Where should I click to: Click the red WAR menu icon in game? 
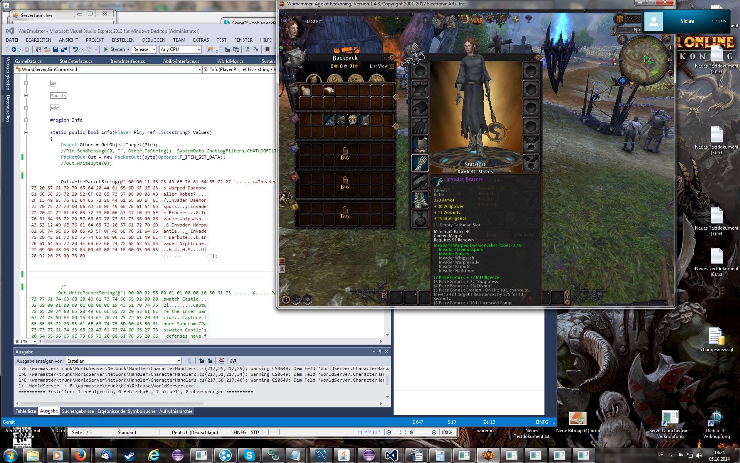[x=477, y=20]
